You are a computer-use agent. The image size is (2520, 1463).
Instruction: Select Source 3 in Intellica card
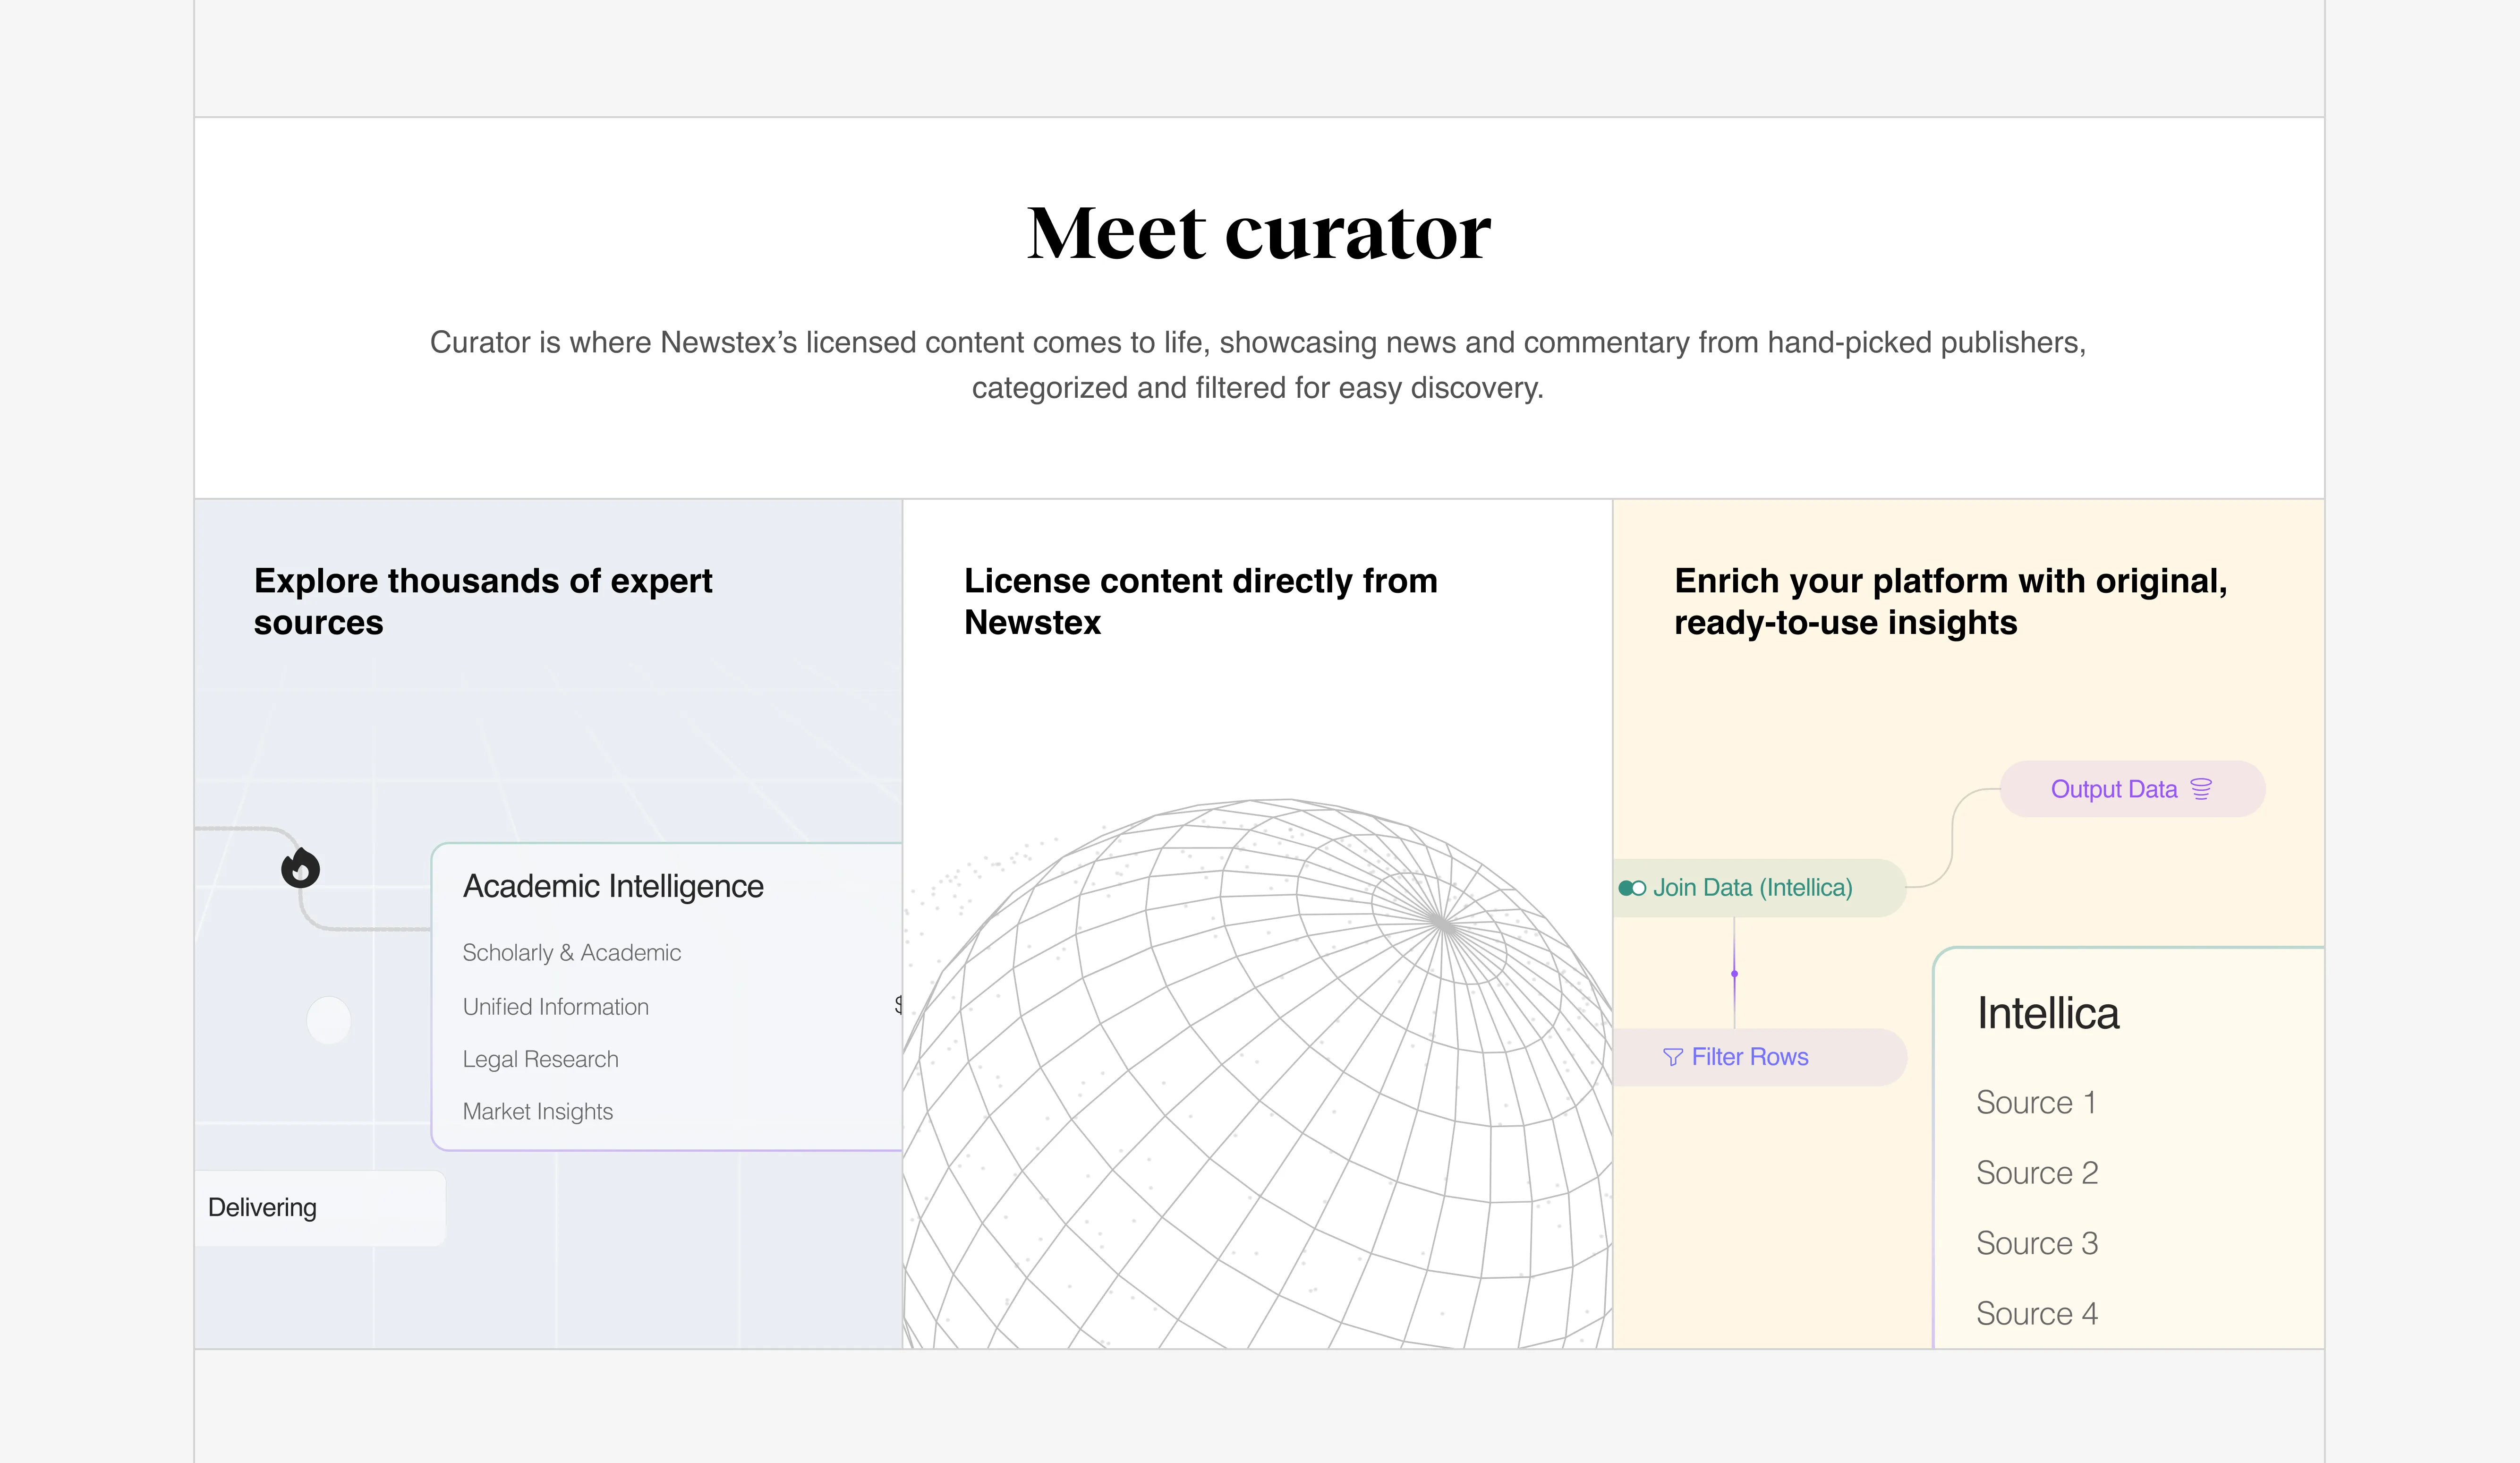point(2037,1243)
